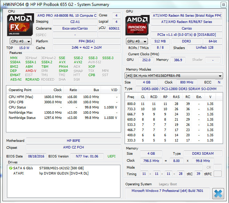
Task: Click the BIOS Date value 08/18/2016
Action: point(36,156)
